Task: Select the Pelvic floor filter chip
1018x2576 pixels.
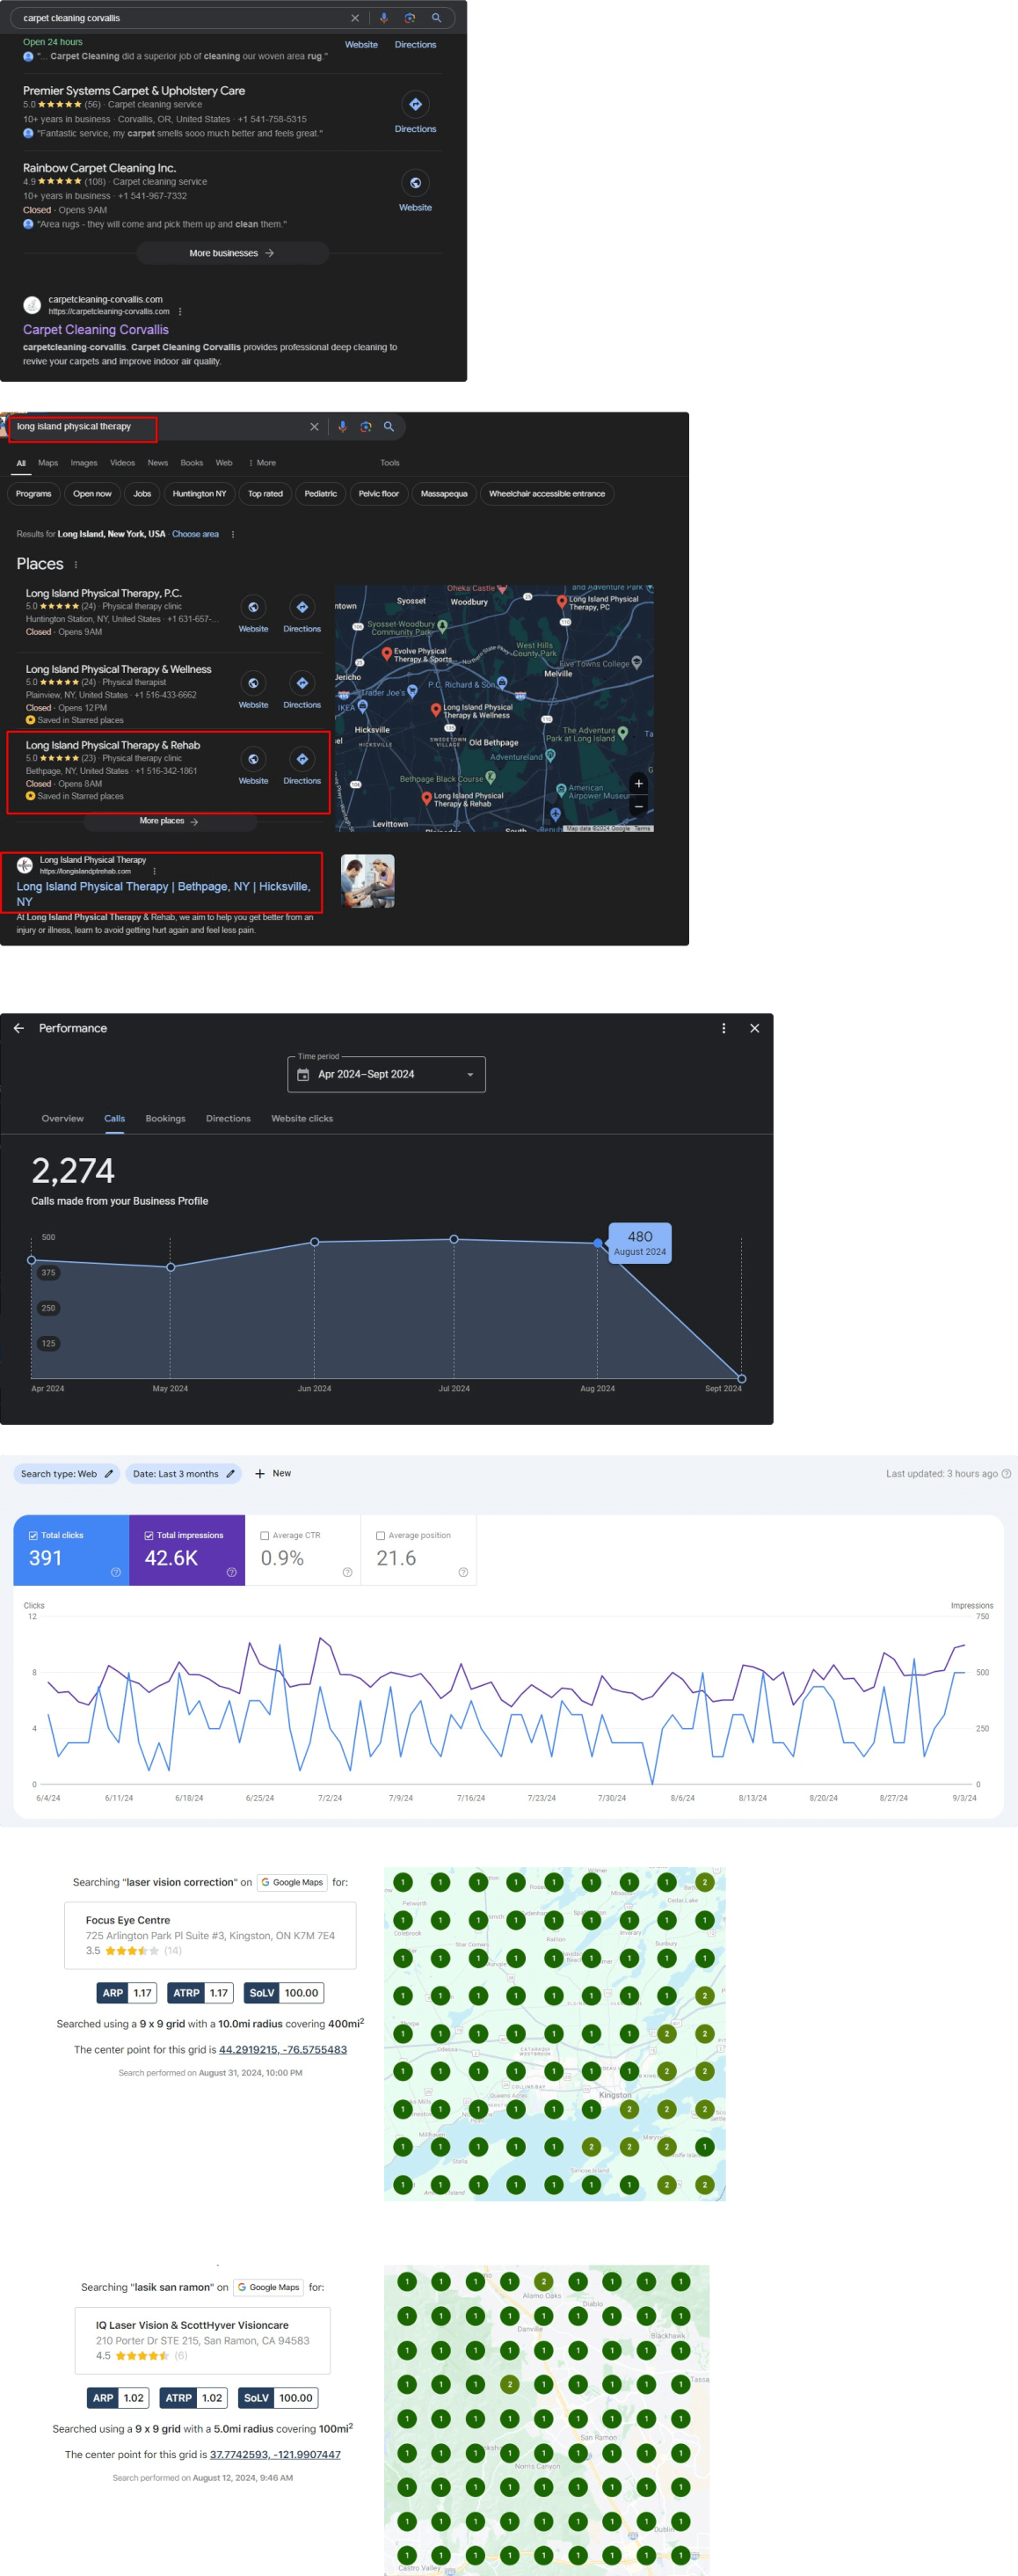Action: click(378, 494)
